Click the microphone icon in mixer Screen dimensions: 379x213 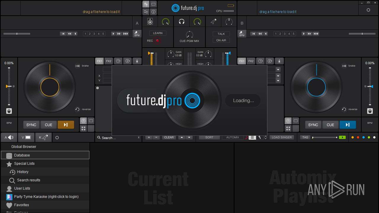point(213,22)
